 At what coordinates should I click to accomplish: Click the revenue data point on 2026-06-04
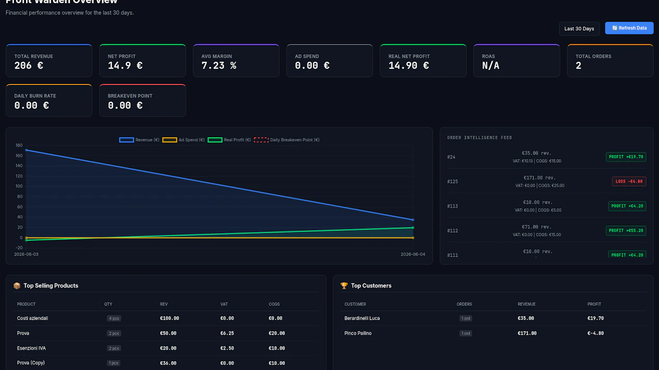[413, 220]
